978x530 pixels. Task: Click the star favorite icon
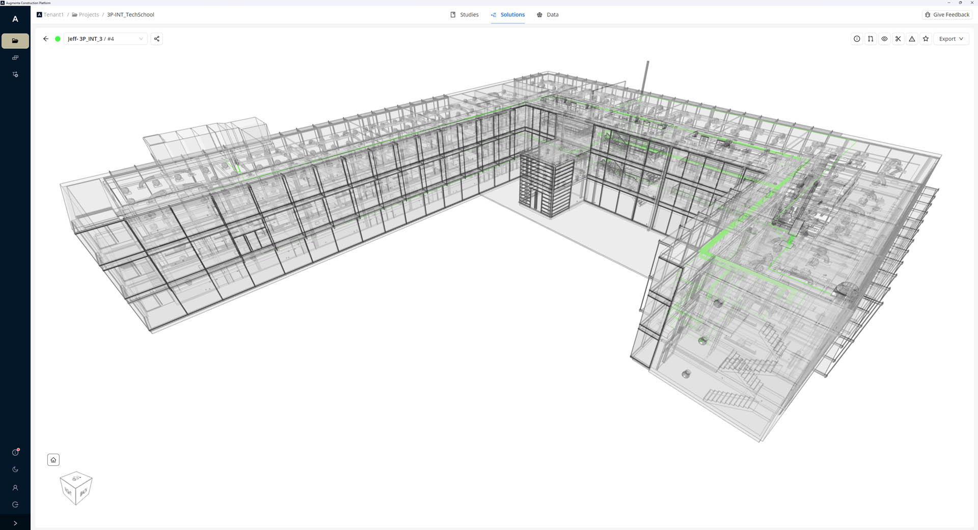click(926, 39)
